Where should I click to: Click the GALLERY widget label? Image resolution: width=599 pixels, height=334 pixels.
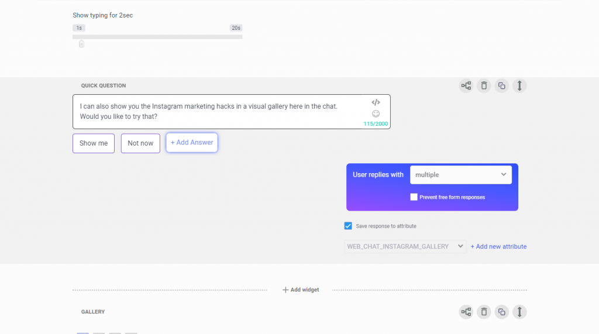(x=93, y=312)
